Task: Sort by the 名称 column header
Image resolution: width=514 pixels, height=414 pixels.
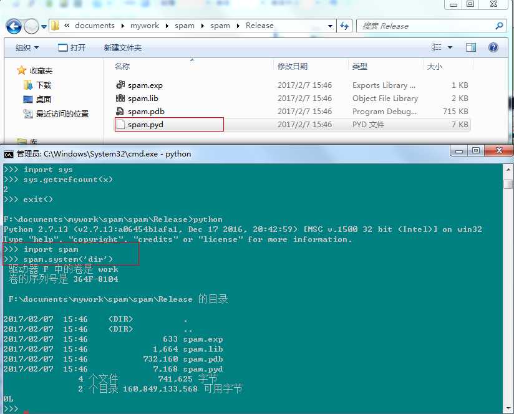Action: [122, 67]
